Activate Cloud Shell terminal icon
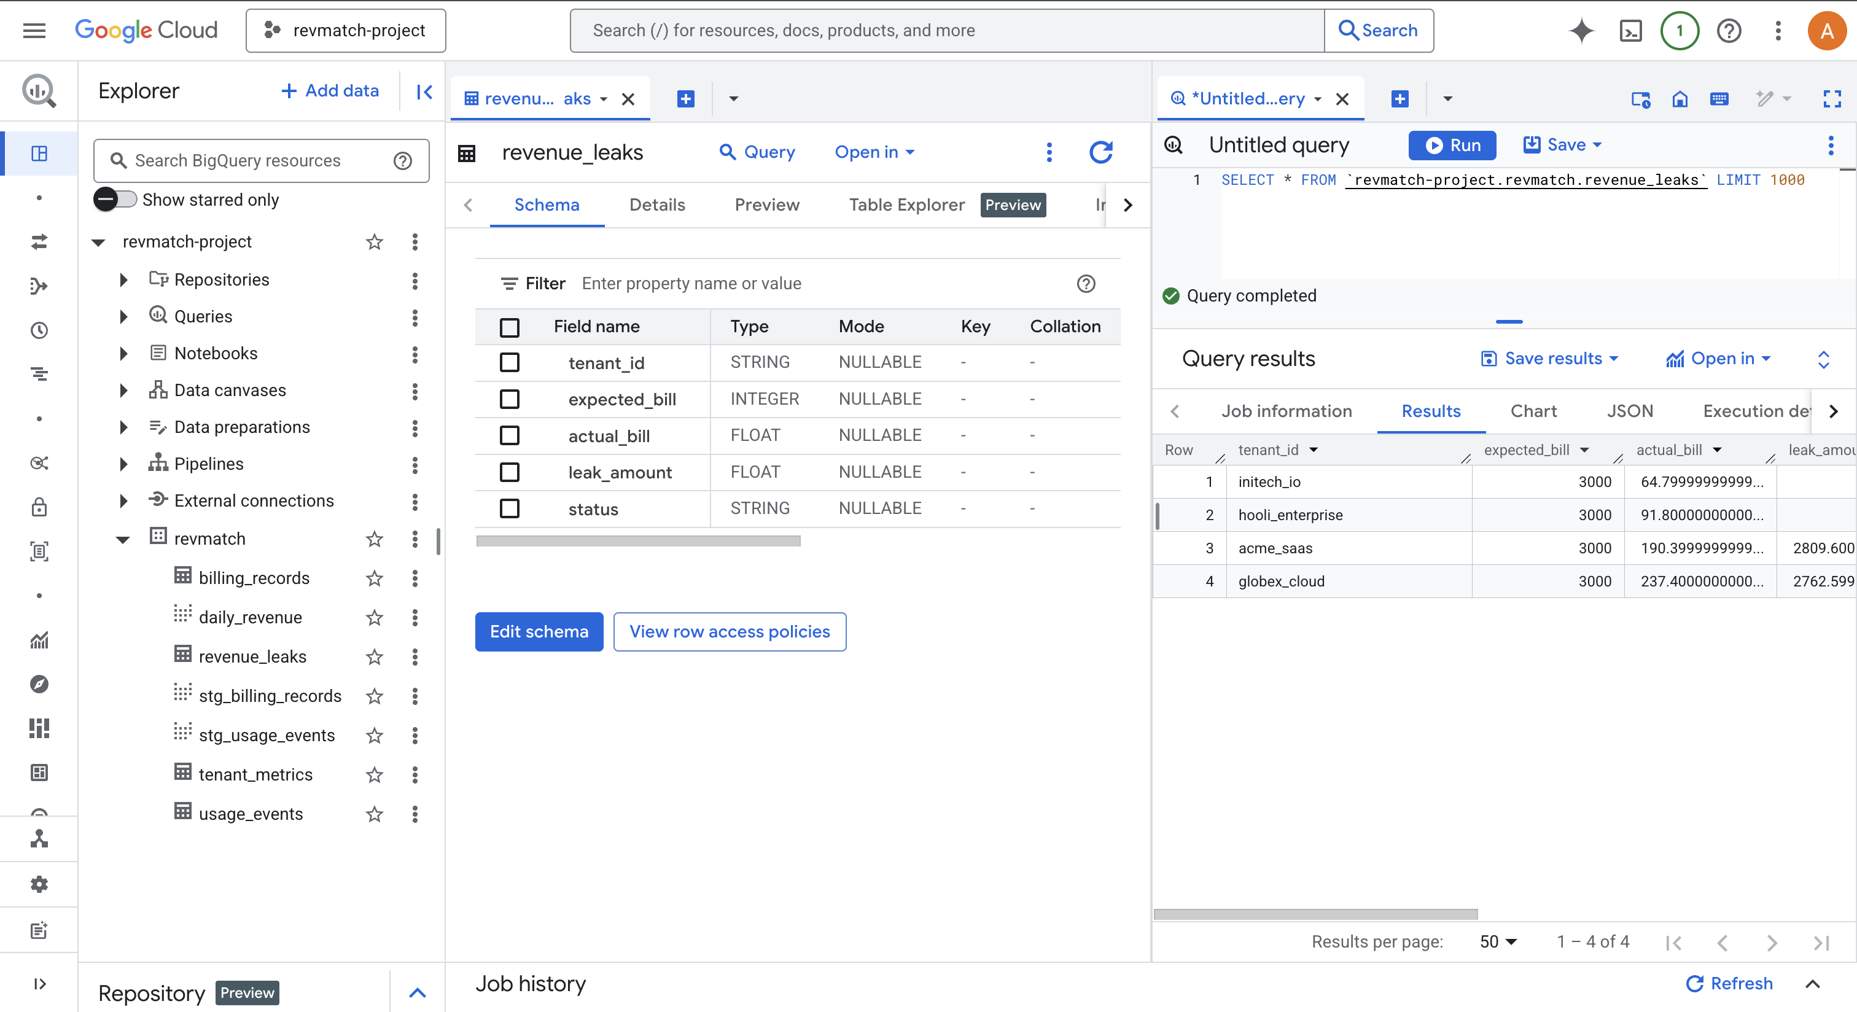 pos(1630,30)
